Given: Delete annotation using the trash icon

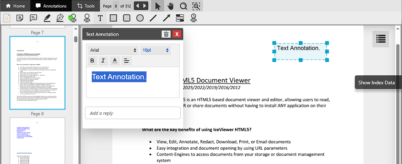Looking at the screenshot, I should click(x=166, y=34).
